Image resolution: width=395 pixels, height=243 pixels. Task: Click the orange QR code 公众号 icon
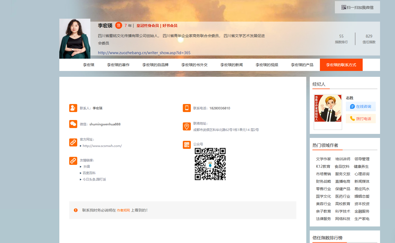point(187,145)
